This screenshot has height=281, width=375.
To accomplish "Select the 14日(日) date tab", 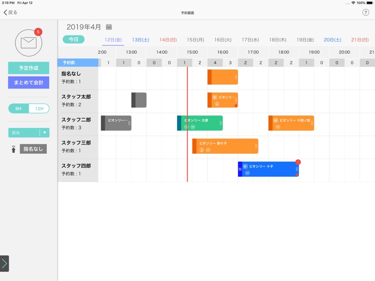I will (x=168, y=39).
